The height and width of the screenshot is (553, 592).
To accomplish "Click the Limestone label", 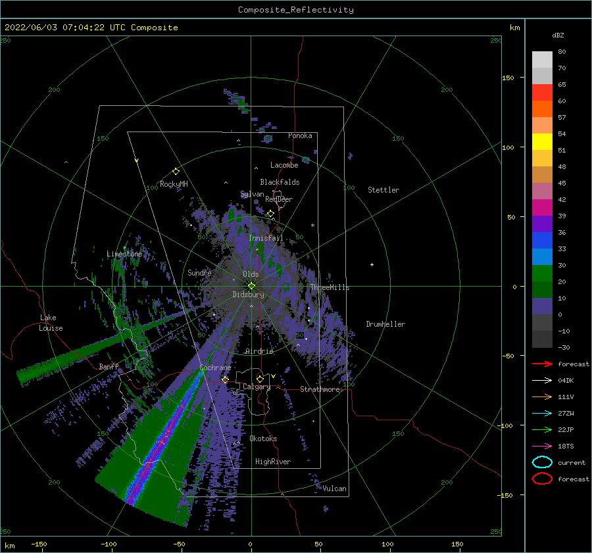I will tap(124, 254).
